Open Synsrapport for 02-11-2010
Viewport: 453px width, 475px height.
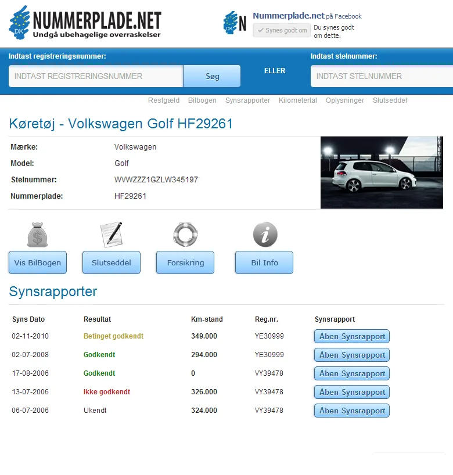[x=352, y=336]
